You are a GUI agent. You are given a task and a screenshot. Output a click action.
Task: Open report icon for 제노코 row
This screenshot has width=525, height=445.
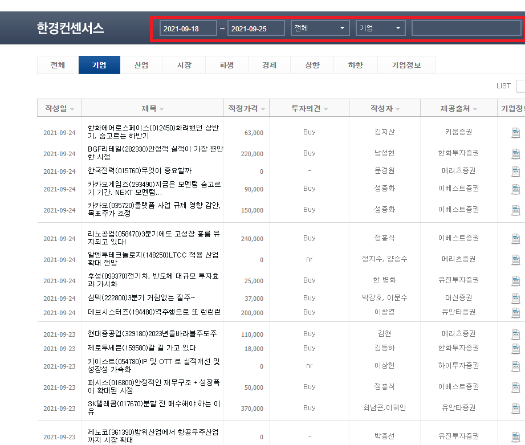pyautogui.click(x=516, y=437)
